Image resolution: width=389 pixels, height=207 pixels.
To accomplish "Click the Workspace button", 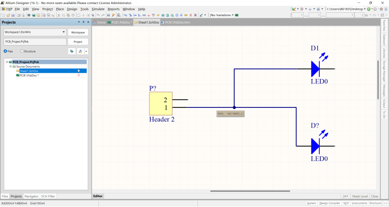I will pyautogui.click(x=78, y=32).
